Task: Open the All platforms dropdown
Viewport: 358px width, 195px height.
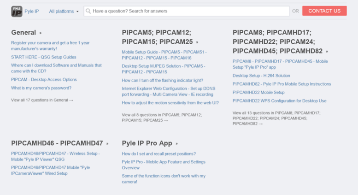Action: tap(64, 11)
